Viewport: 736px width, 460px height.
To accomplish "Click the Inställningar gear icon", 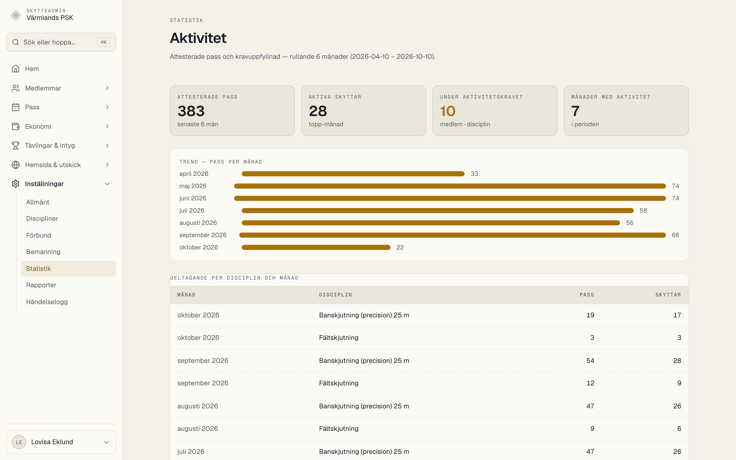I will (16, 184).
